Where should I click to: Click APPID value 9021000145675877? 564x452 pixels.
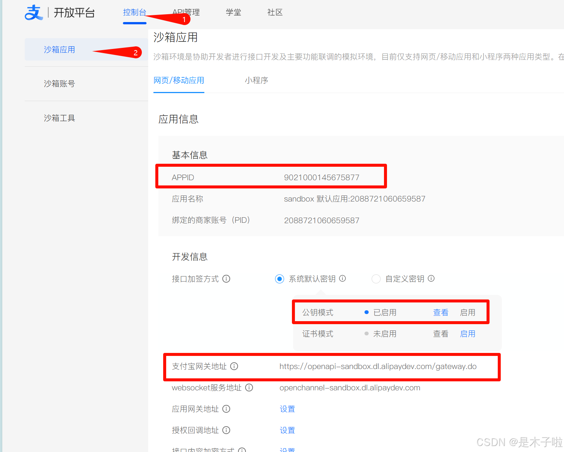[321, 177]
